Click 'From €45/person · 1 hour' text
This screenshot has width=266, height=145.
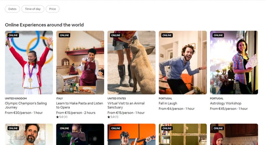click(229, 109)
